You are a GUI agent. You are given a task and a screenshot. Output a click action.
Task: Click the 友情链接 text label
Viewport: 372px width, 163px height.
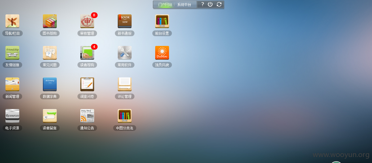[x=12, y=65]
